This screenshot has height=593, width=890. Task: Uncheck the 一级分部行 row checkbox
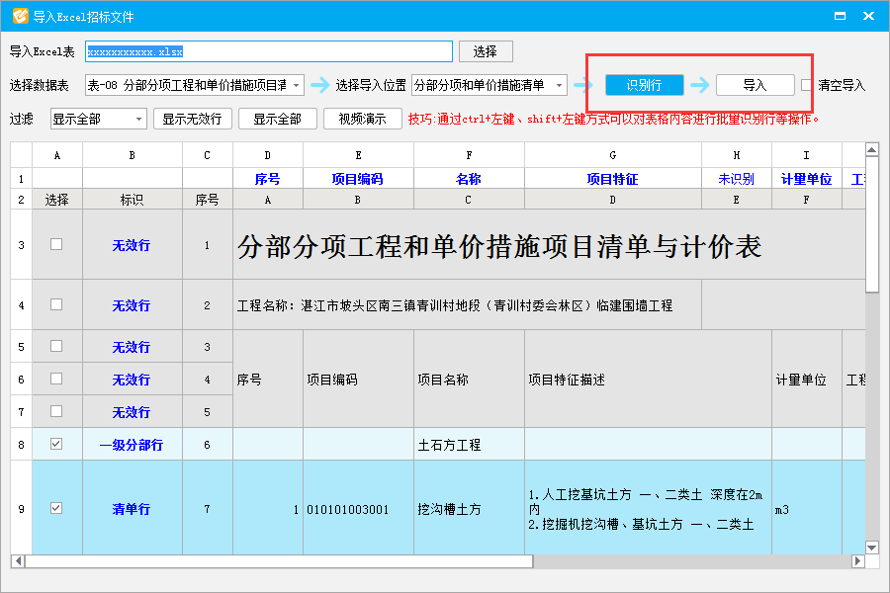click(x=56, y=444)
